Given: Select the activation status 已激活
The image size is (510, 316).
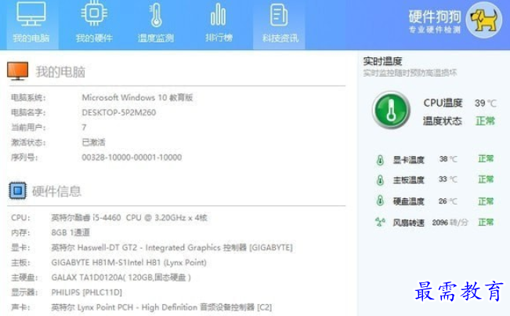Looking at the screenshot, I should (94, 142).
